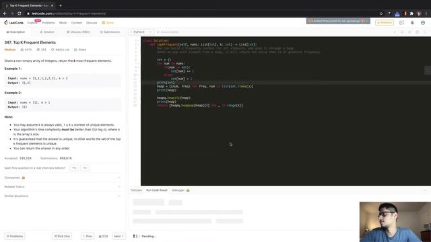Open Discuss in top navigation
Viewport: 431px width, 242px height.
tap(92, 23)
